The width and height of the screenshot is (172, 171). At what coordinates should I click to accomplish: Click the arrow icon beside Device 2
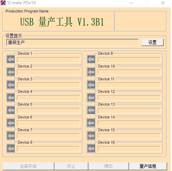[x=11, y=72]
